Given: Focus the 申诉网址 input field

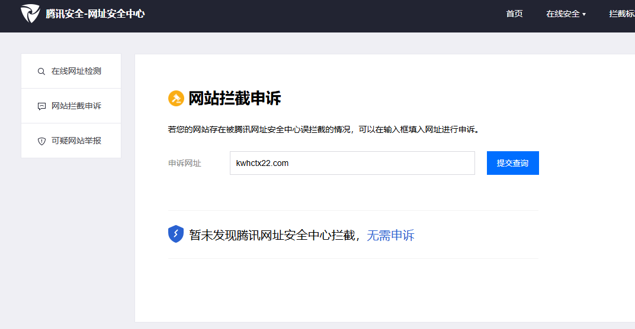Looking at the screenshot, I should pyautogui.click(x=352, y=163).
